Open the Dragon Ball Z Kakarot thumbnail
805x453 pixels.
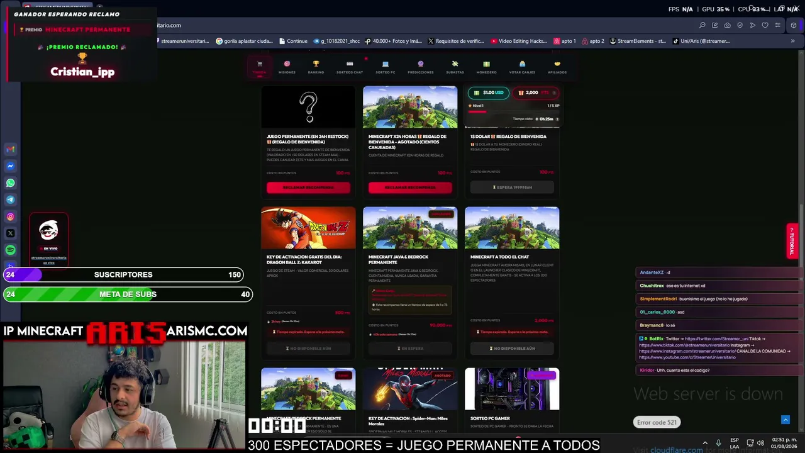point(308,228)
